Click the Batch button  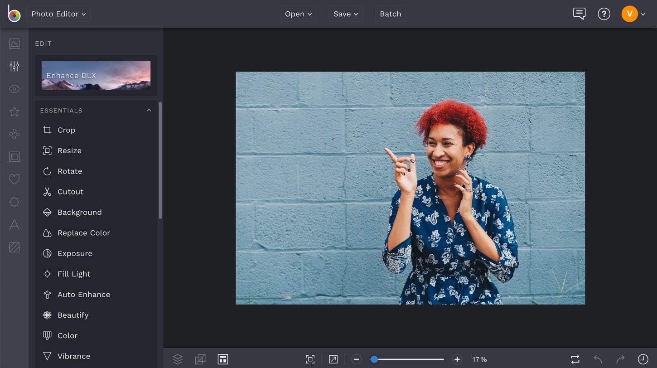point(390,14)
